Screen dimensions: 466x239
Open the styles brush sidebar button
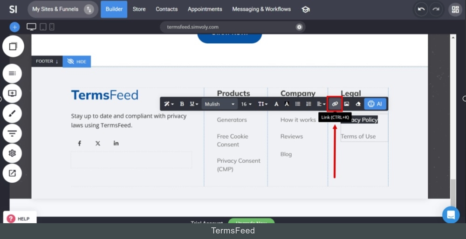tap(12, 113)
